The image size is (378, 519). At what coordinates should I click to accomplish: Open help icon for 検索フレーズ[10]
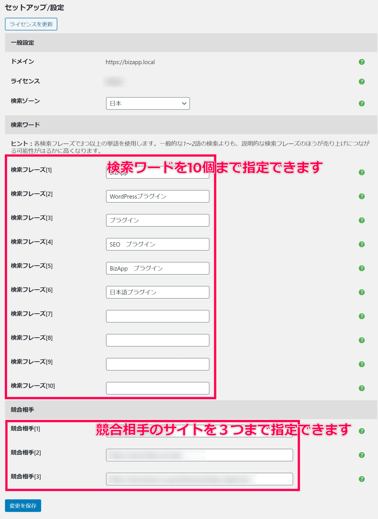click(x=361, y=388)
